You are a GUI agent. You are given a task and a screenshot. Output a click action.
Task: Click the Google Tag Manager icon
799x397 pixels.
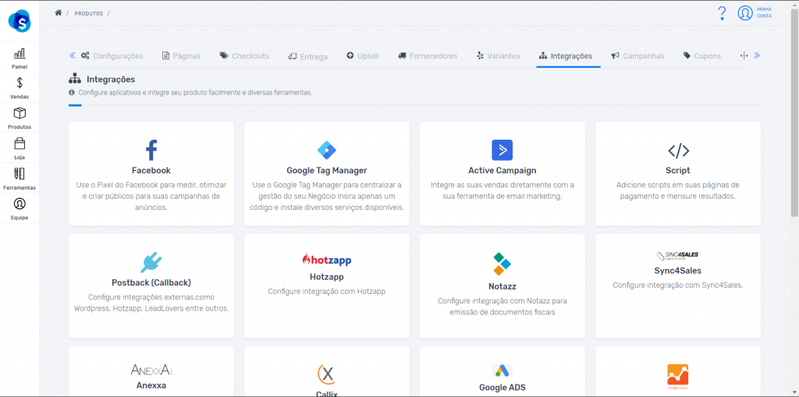(x=327, y=151)
